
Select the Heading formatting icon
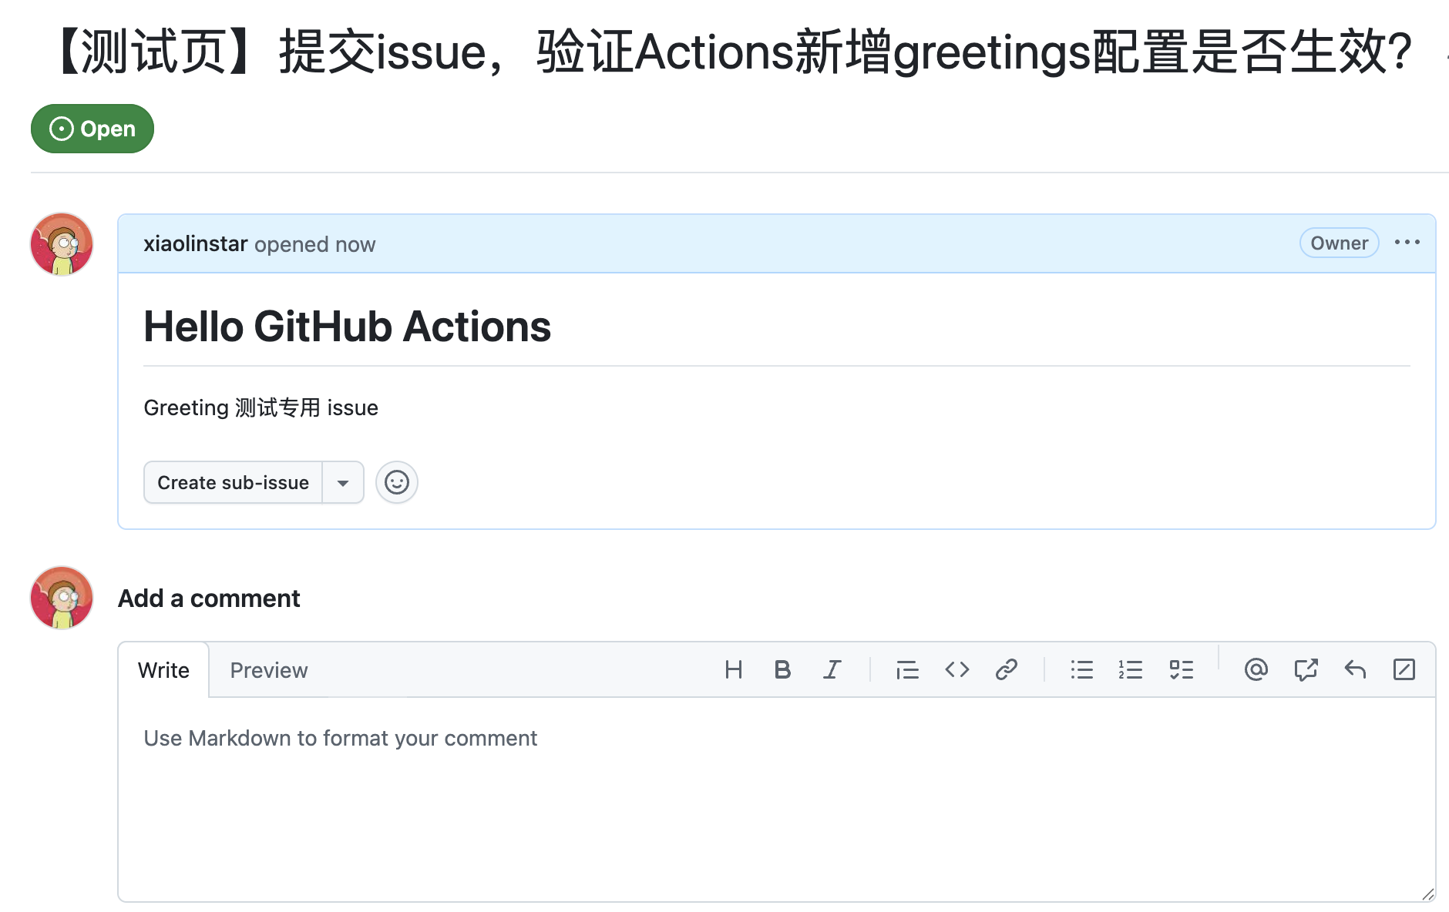(x=733, y=669)
